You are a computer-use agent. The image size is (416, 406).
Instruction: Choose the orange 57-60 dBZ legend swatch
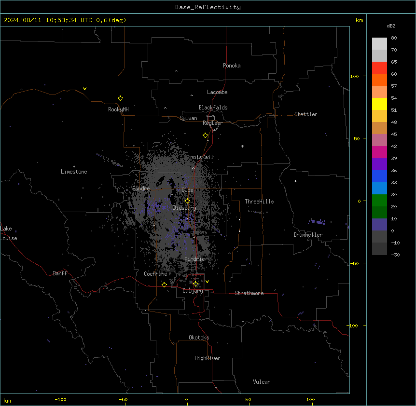[x=379, y=80]
